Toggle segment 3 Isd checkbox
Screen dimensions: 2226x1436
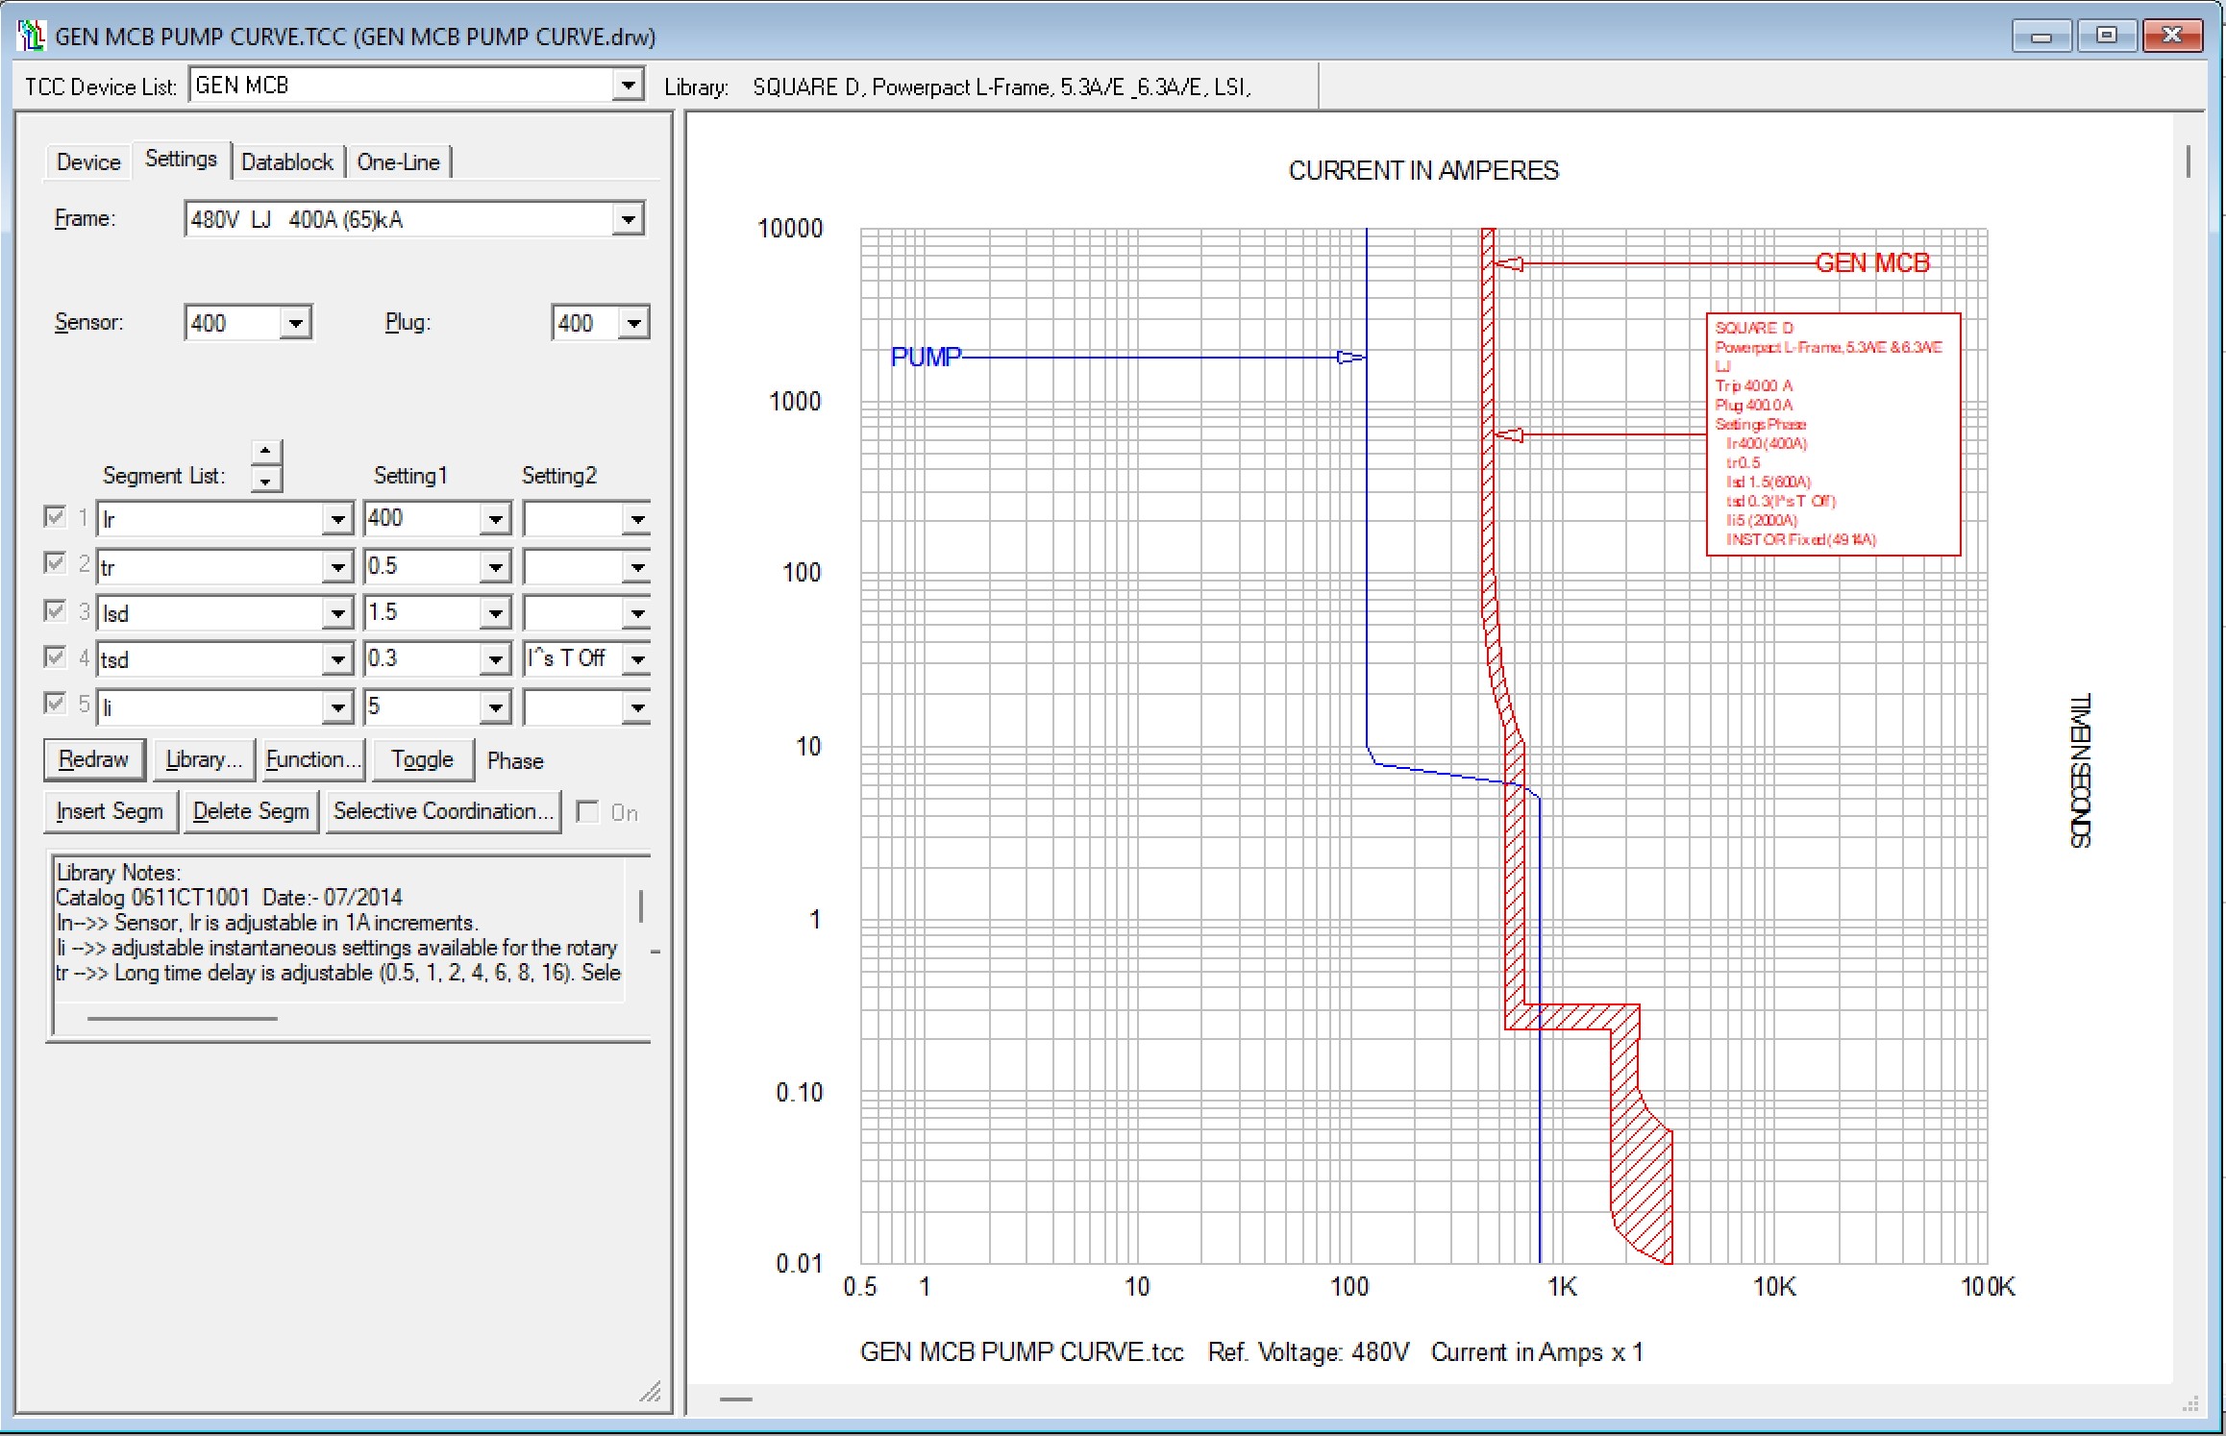[55, 611]
